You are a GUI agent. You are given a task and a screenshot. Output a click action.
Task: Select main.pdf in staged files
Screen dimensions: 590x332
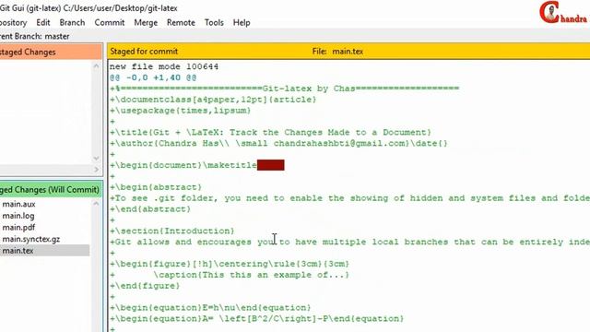pos(18,228)
